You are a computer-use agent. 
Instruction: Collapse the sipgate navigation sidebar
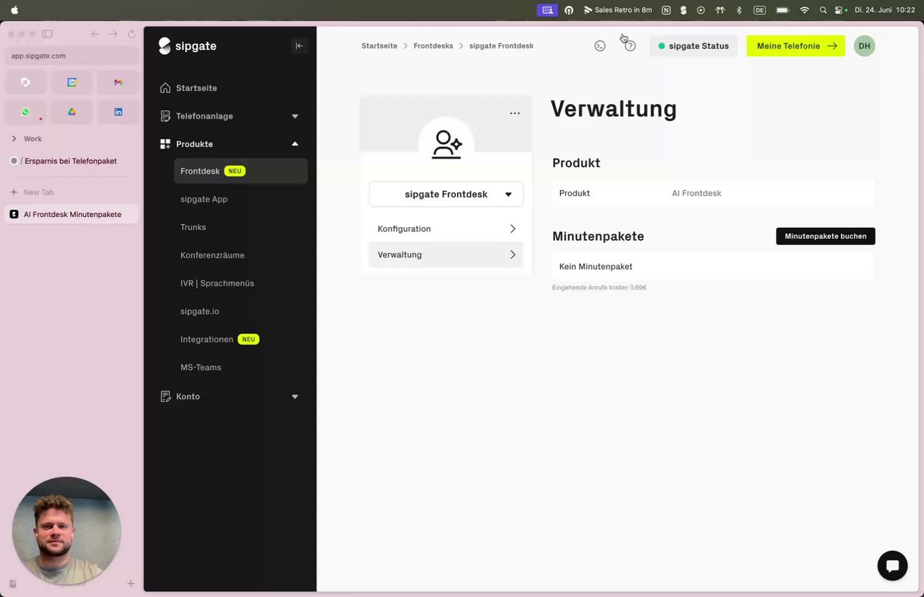[299, 46]
